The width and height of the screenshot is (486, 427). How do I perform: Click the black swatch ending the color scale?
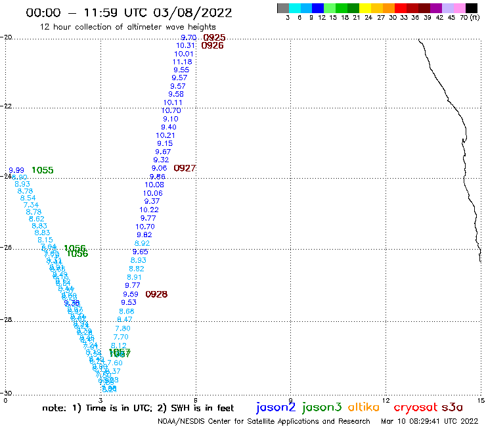coord(471,8)
